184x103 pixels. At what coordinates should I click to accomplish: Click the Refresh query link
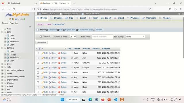[x=99, y=30]
